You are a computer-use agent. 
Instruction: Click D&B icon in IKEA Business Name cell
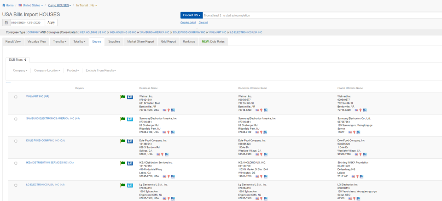click(x=173, y=177)
